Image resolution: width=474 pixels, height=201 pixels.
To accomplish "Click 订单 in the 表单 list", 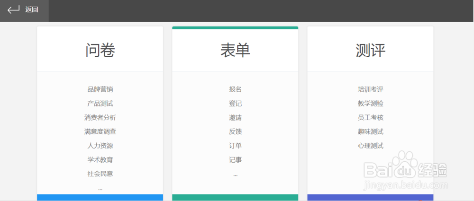I will point(235,146).
